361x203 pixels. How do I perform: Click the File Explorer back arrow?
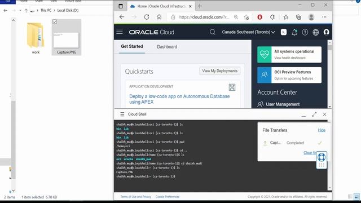pos(5,10)
